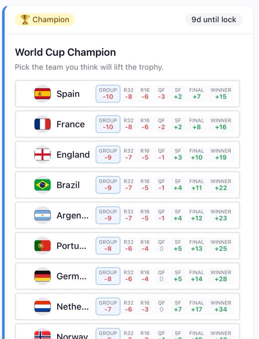This screenshot has height=339, width=259.
Task: Select England's GROUP -9 score box
Action: coord(108,155)
